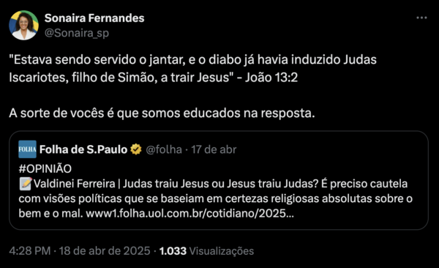This screenshot has width=439, height=268.
Task: Open Sonaira Fernandes profile picture
Action: click(24, 25)
